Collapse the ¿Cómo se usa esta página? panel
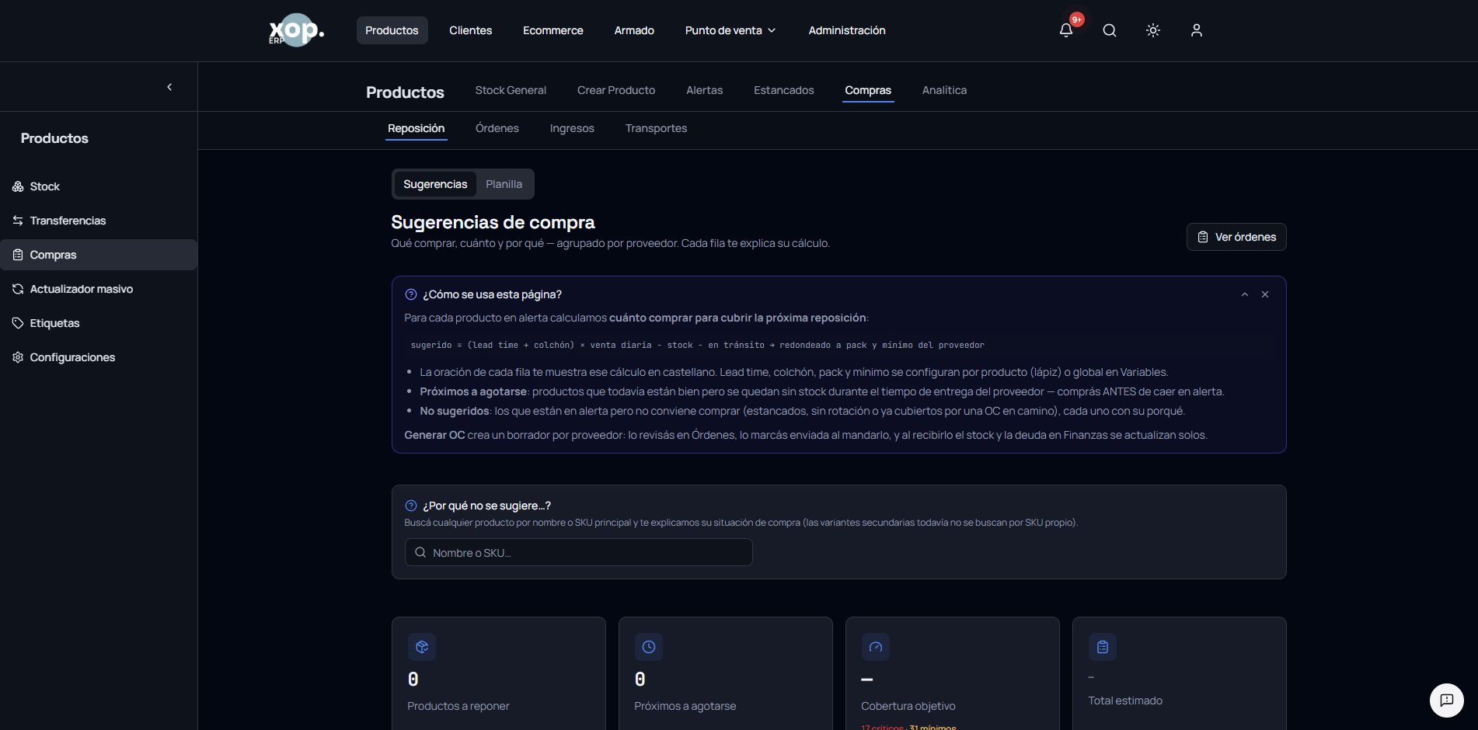This screenshot has height=730, width=1478. click(x=1245, y=294)
